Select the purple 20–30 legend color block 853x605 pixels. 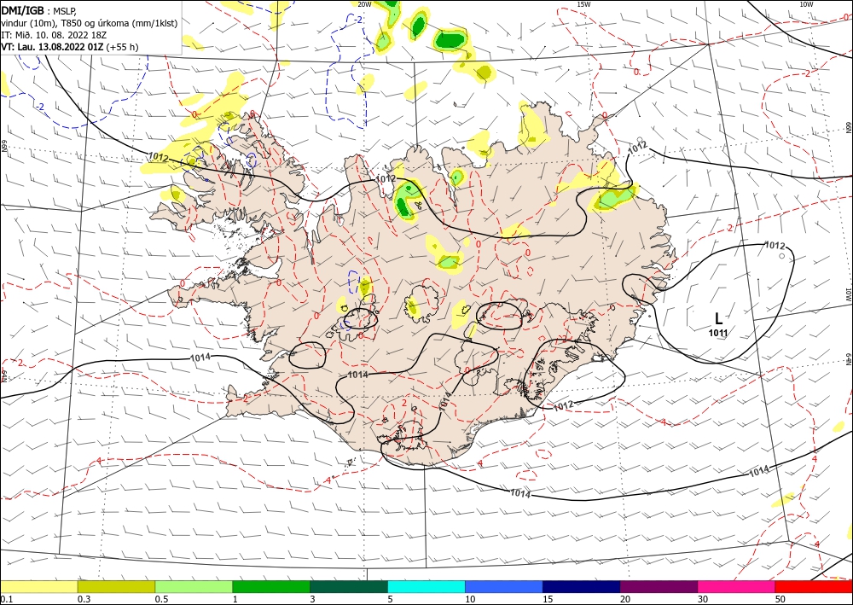tap(659, 586)
